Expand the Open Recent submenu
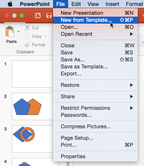Viewport: 144px width, 166px height. click(x=95, y=34)
